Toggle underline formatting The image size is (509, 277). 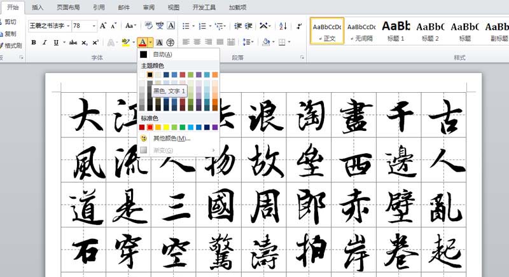click(56, 43)
